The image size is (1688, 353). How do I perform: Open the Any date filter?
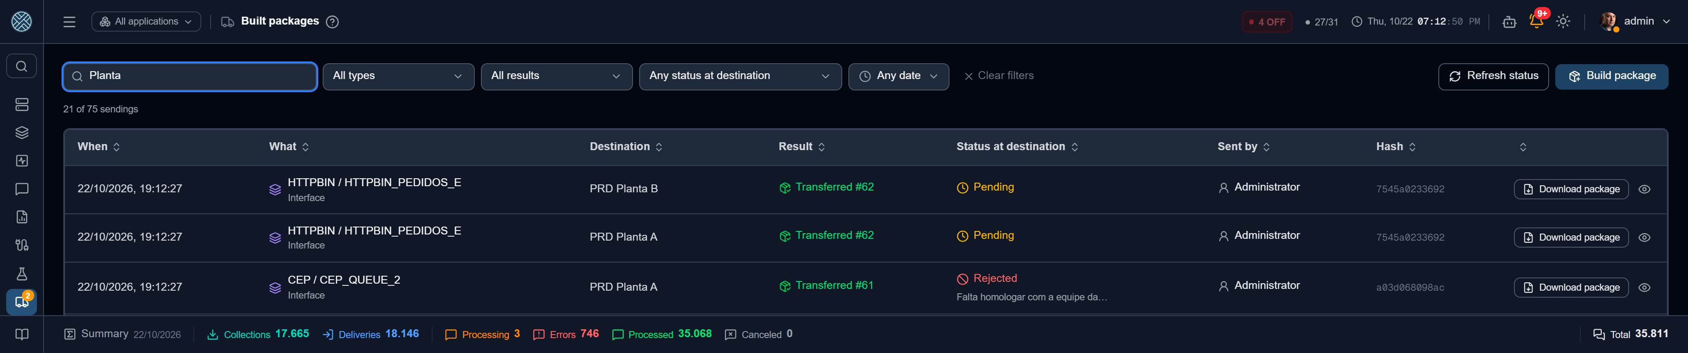(899, 77)
